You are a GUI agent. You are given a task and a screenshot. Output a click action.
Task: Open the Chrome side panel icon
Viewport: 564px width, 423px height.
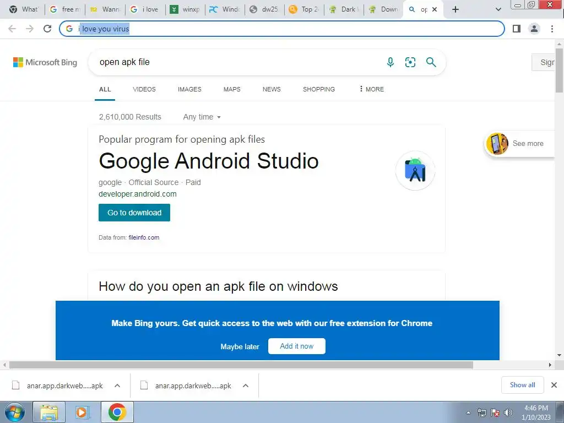[517, 29]
